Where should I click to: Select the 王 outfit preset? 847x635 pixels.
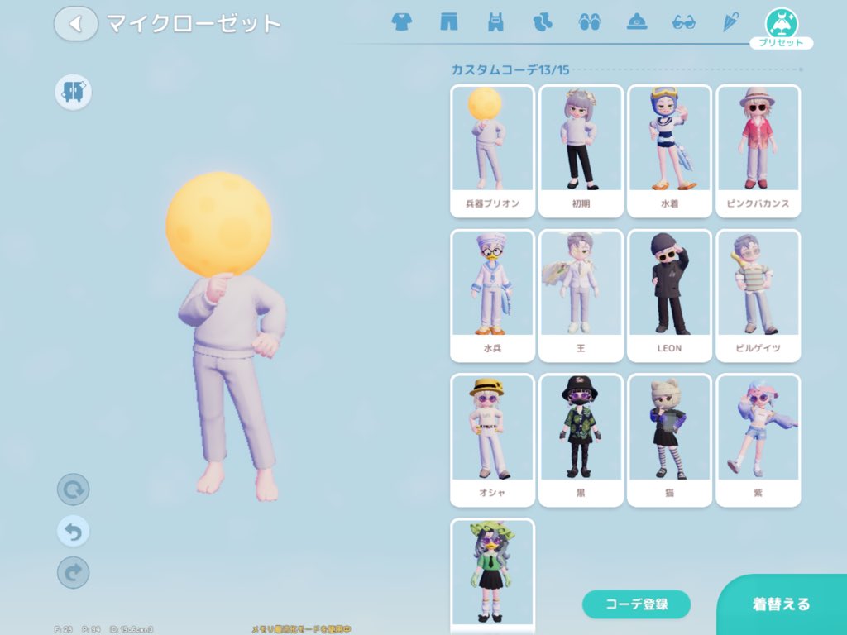[x=581, y=296]
